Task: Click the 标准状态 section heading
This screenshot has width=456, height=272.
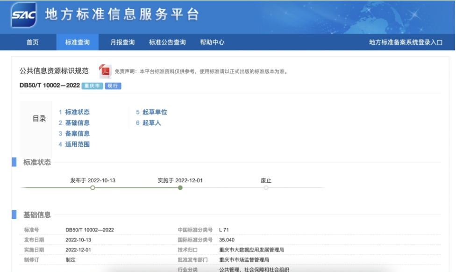Action: [37, 162]
